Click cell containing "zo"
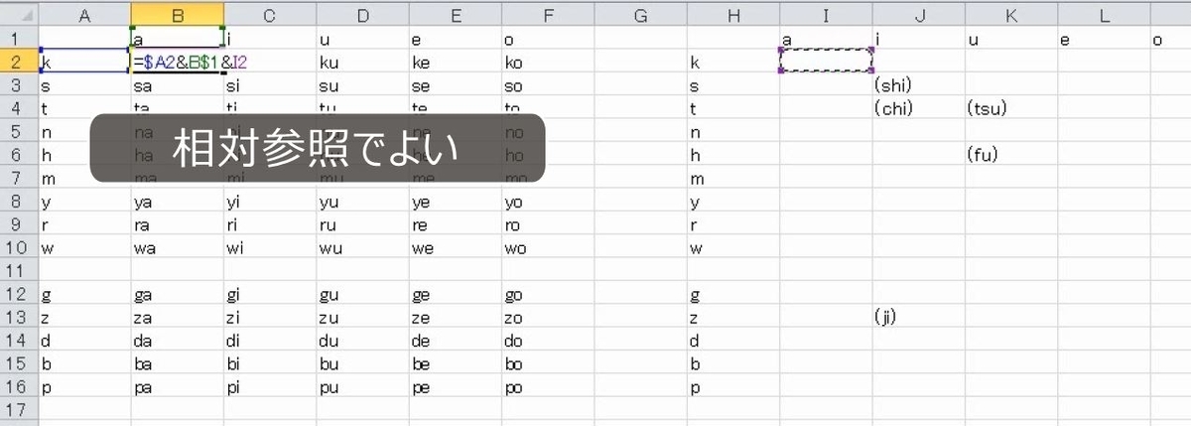This screenshot has width=1191, height=426. [548, 318]
